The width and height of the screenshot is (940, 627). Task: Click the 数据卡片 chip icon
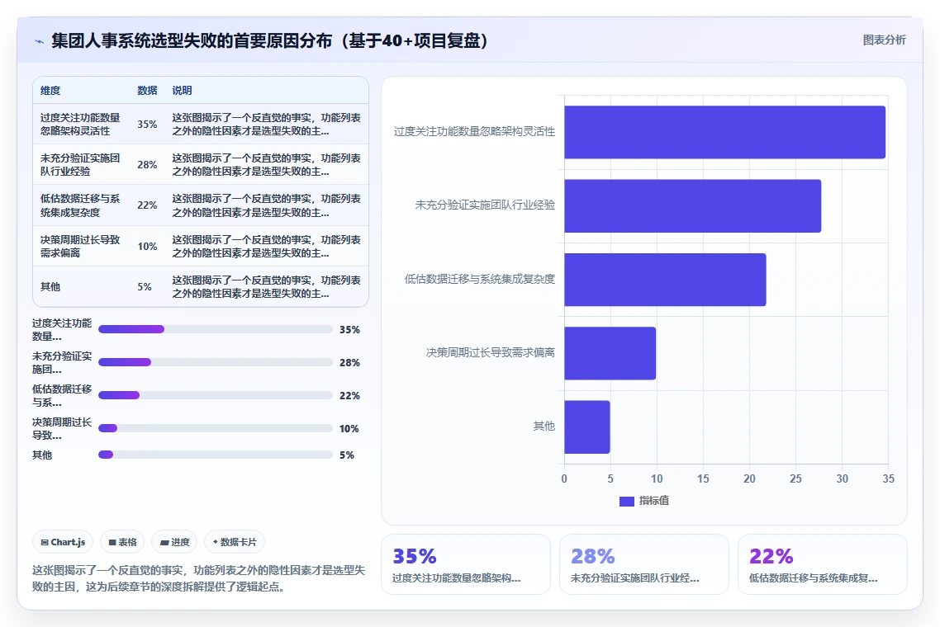[216, 542]
